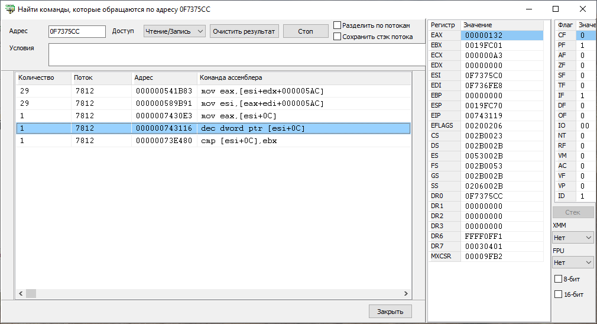The height and width of the screenshot is (324, 597).
Task: Click the FS register value 002B0053
Action: coord(502,166)
